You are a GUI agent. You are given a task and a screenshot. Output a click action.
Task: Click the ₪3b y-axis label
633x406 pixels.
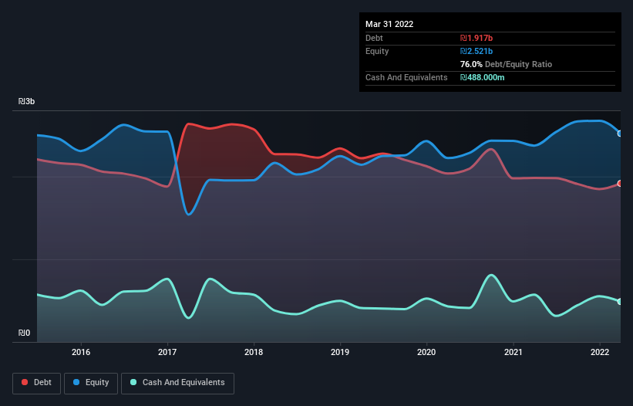pos(26,101)
